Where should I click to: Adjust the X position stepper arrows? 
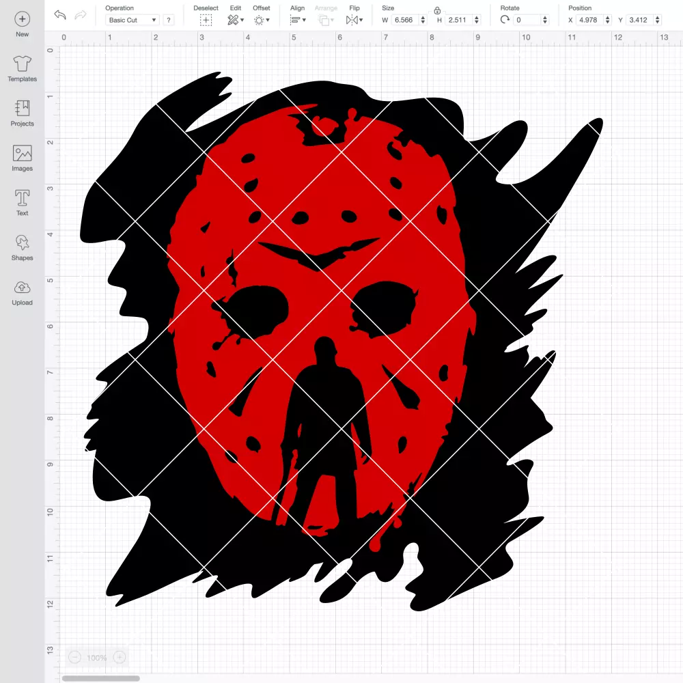point(608,20)
